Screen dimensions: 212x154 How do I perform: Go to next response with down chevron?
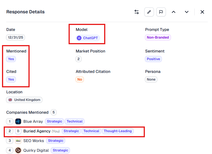coord(187,12)
